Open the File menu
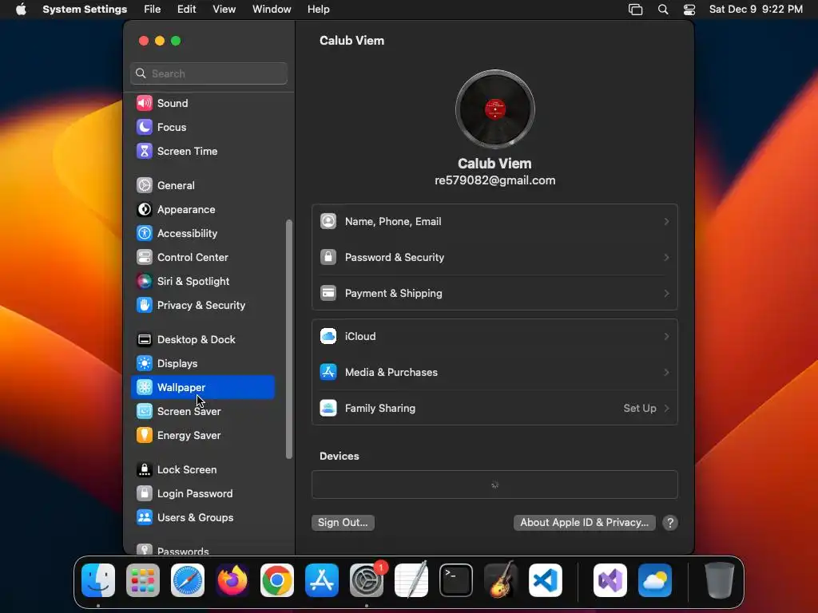 pos(153,10)
